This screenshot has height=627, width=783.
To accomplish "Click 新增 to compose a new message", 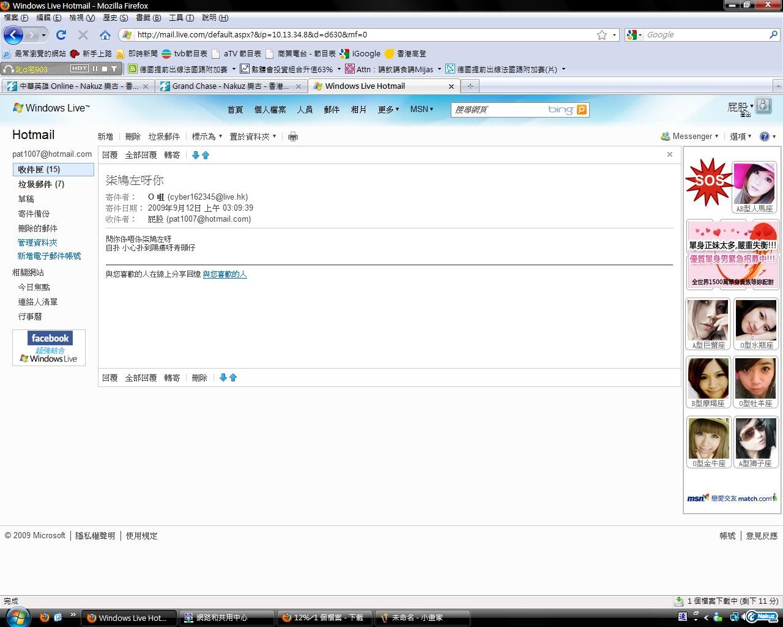I will point(105,137).
